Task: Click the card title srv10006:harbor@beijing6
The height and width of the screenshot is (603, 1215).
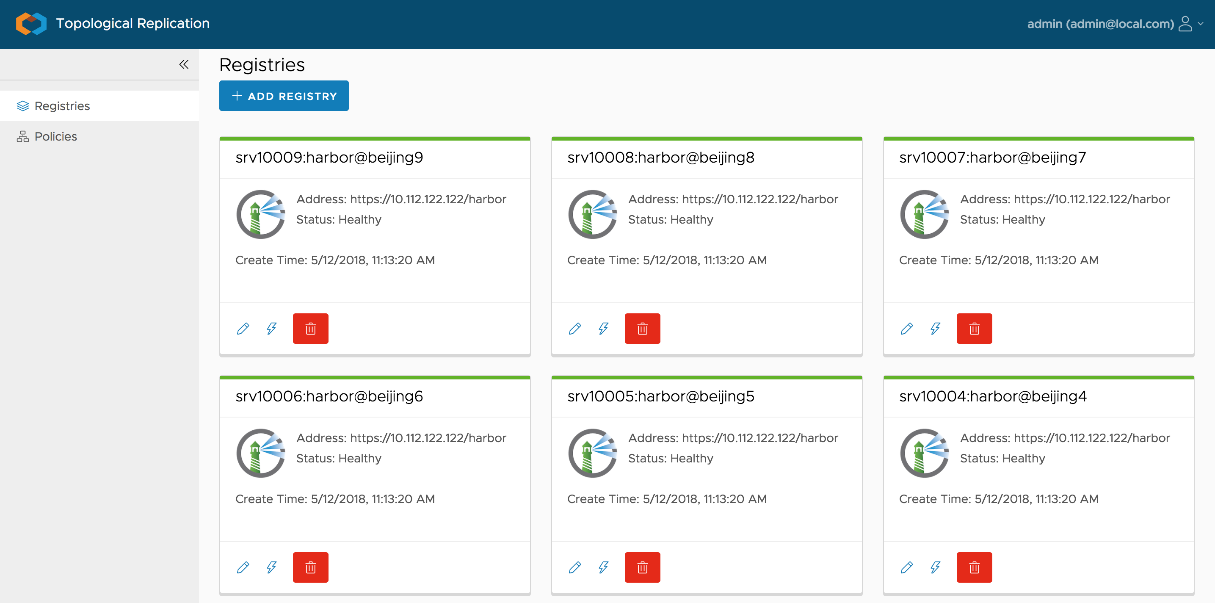Action: tap(329, 396)
